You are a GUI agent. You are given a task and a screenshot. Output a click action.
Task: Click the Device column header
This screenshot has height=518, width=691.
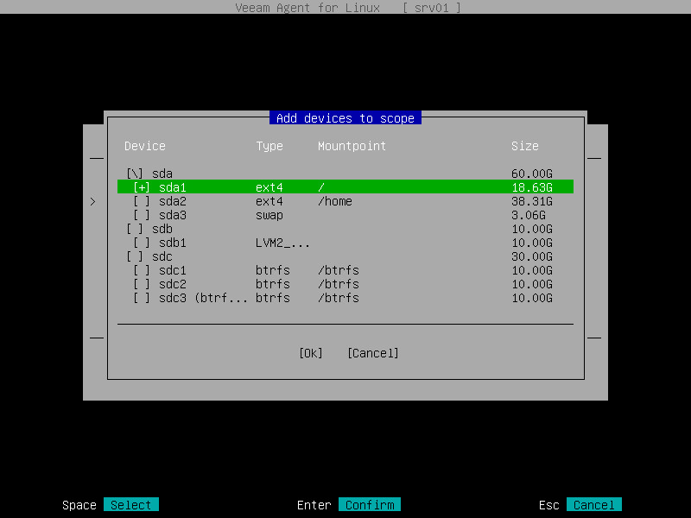pos(145,146)
